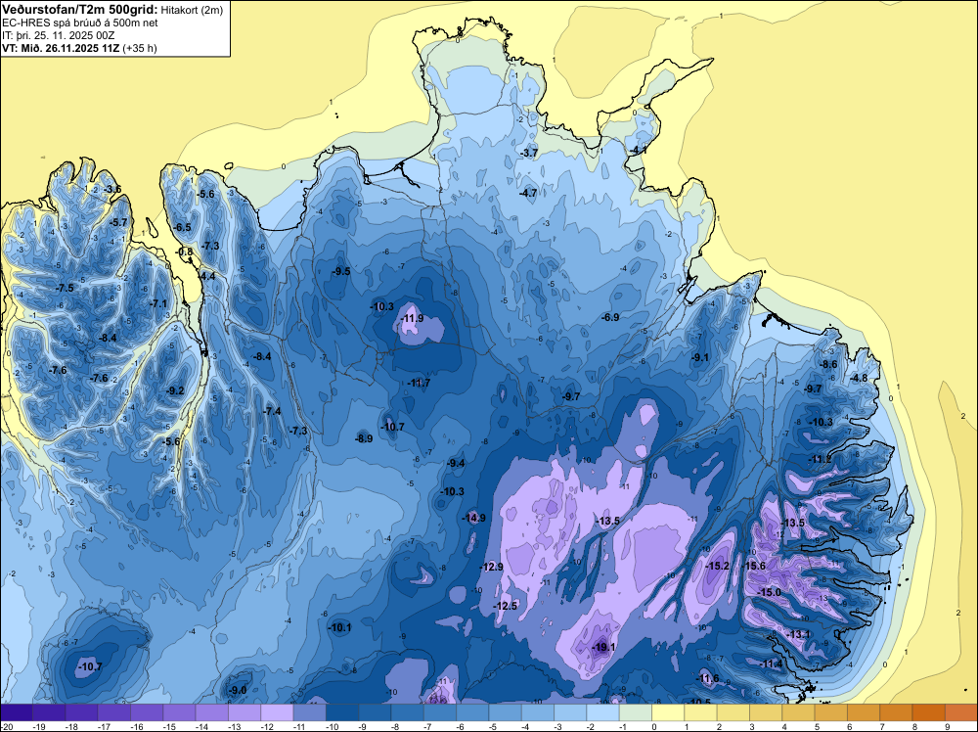Select the -3.6 temperature label

pos(112,189)
